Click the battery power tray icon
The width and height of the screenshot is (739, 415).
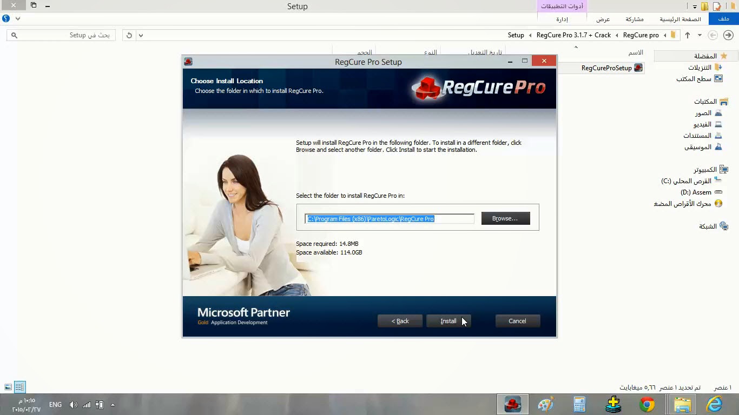[100, 404]
